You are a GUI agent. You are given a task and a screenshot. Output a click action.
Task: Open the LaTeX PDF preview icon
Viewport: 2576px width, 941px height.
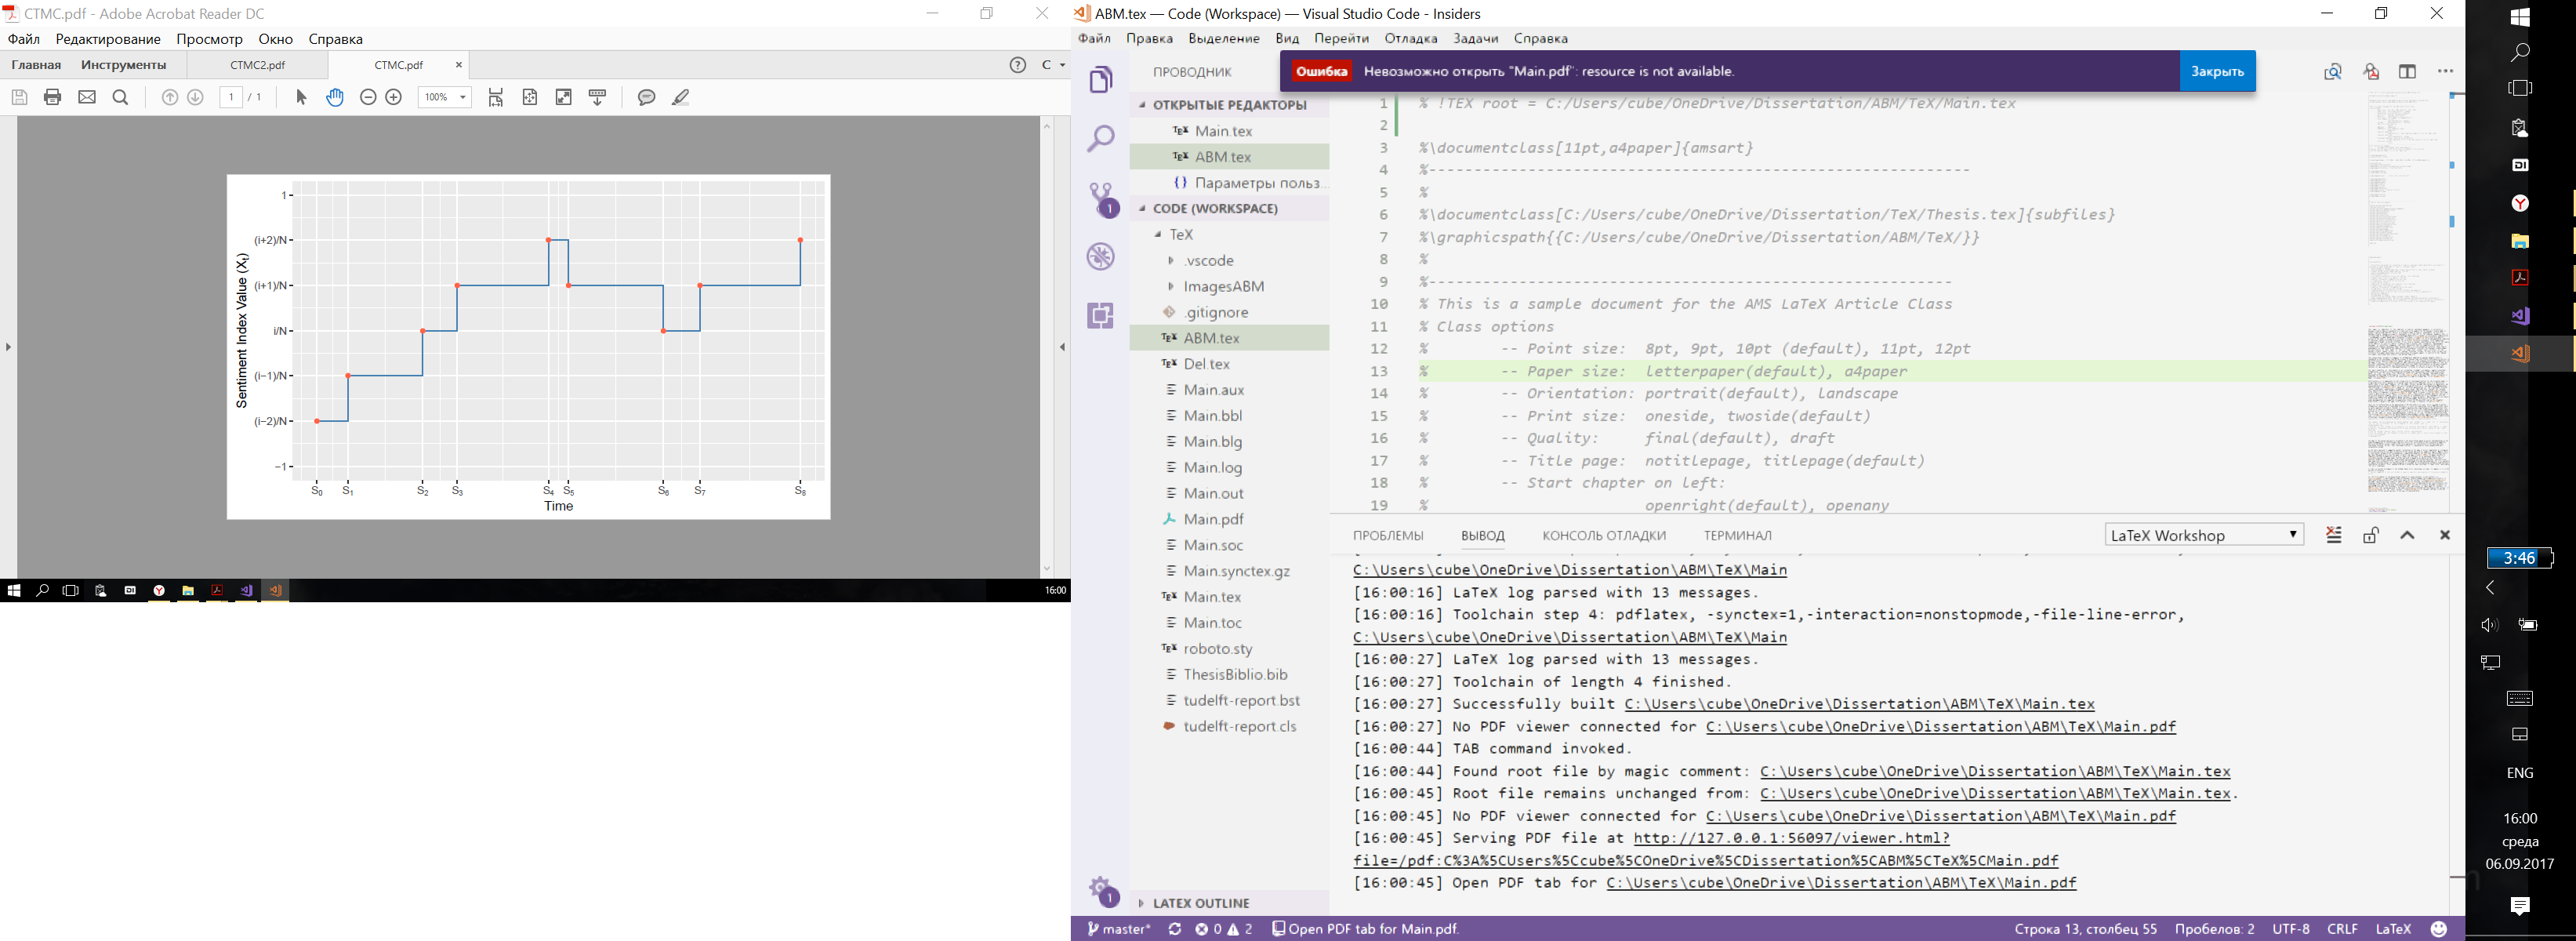coord(2369,72)
